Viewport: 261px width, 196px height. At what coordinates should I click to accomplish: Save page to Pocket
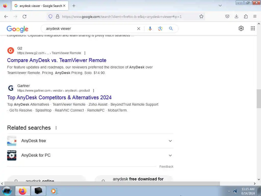coord(227,16)
